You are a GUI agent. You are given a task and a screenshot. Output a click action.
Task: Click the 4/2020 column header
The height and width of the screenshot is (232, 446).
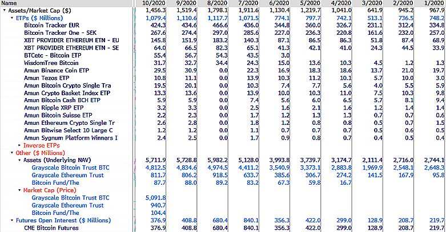(336, 3)
